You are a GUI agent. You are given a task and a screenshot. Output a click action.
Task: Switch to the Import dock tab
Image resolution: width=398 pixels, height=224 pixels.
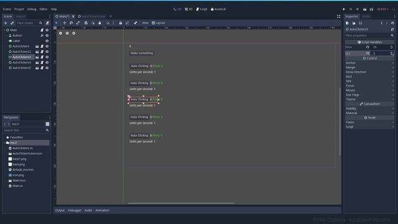[x=21, y=16]
